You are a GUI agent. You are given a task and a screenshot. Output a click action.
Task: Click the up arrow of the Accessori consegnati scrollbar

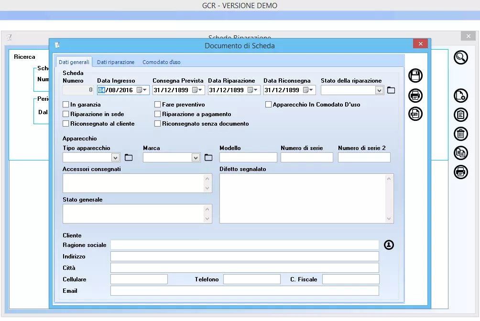click(207, 179)
